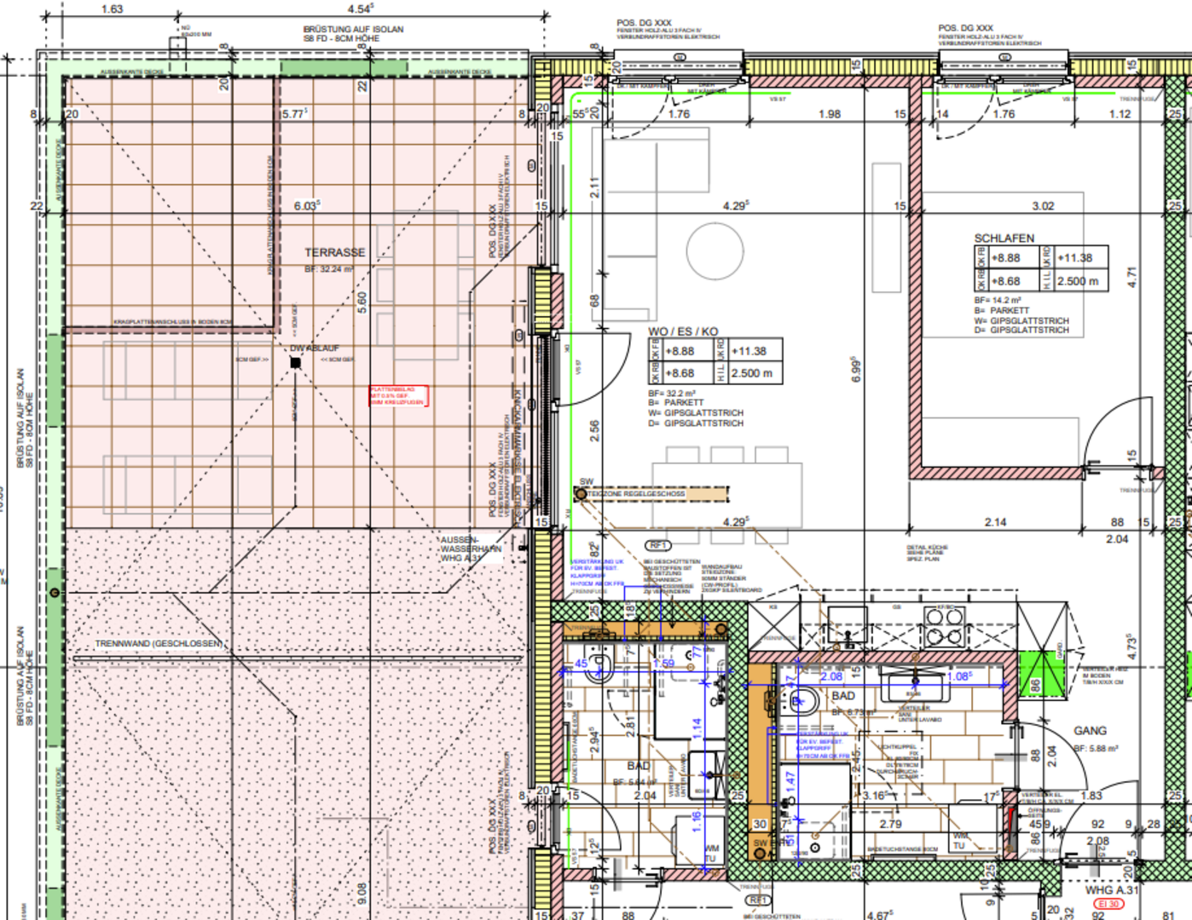The height and width of the screenshot is (920, 1192).
Task: Click the kitchen sink symbol beside cooktop
Action: [x=846, y=626]
